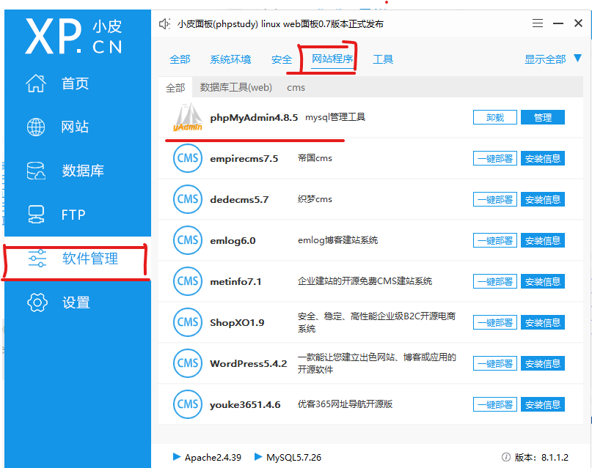Click 一键部署 for metinfo7.1
Viewport: 592px width, 468px height.
495,281
